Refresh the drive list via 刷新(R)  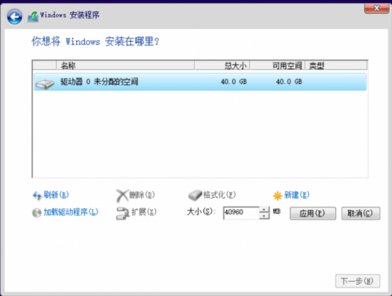(56, 195)
